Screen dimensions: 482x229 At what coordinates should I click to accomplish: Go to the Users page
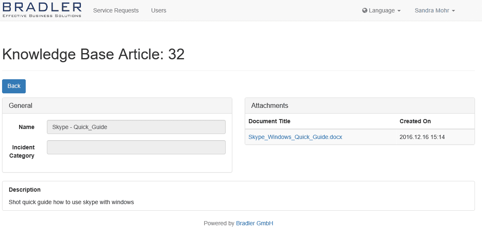(x=158, y=10)
